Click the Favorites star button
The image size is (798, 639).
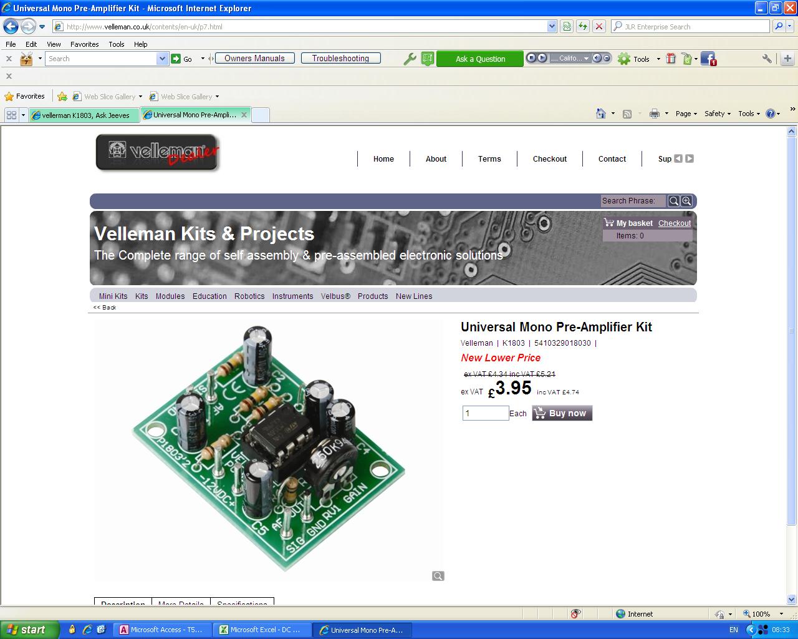tap(24, 96)
